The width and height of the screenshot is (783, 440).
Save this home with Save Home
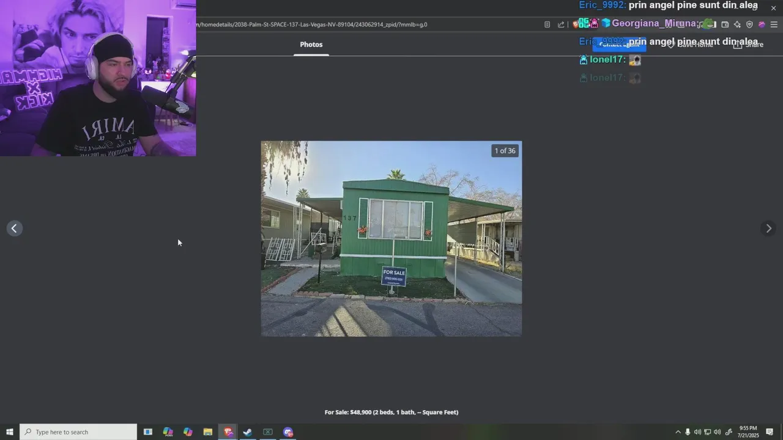[689, 45]
